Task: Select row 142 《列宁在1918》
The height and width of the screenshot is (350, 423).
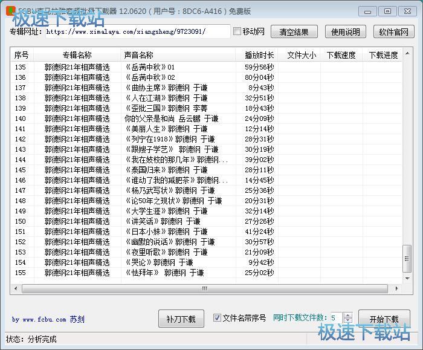Action: 207,139
